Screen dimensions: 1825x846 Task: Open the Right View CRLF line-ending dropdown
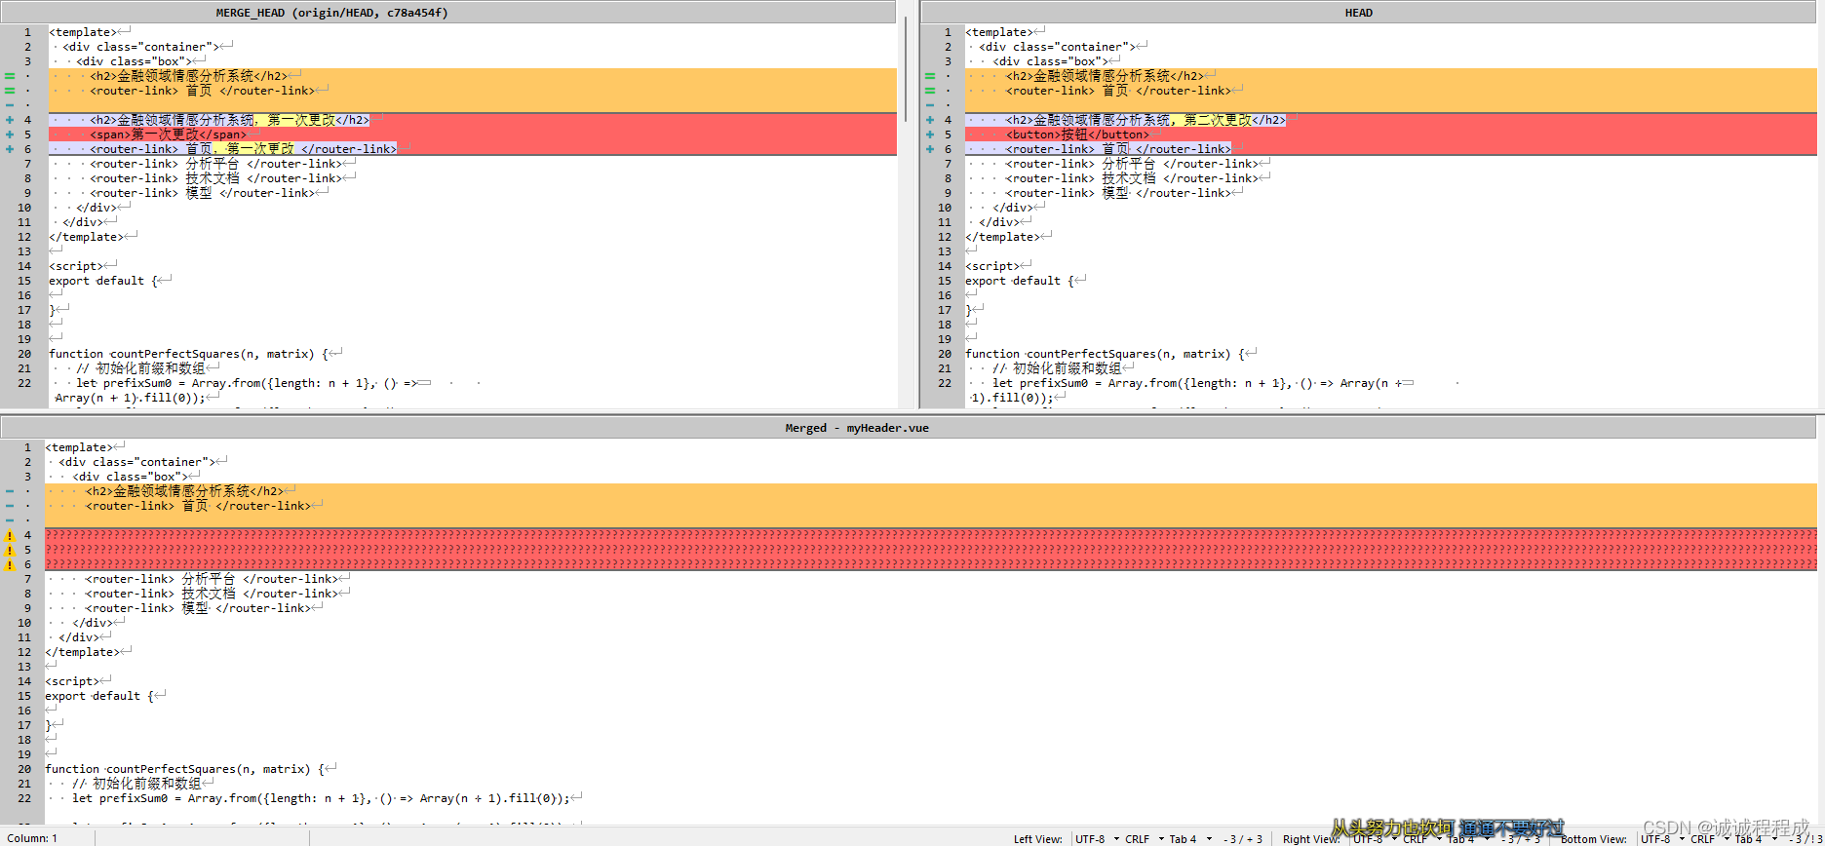pos(1421,838)
